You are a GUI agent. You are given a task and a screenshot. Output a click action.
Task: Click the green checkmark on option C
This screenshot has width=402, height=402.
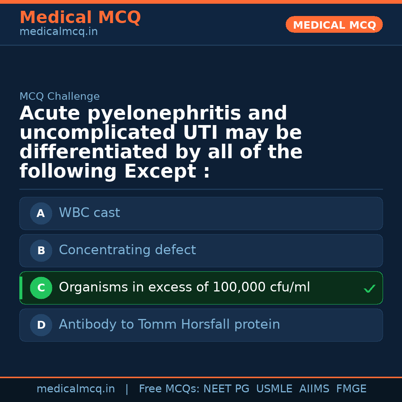369,288
